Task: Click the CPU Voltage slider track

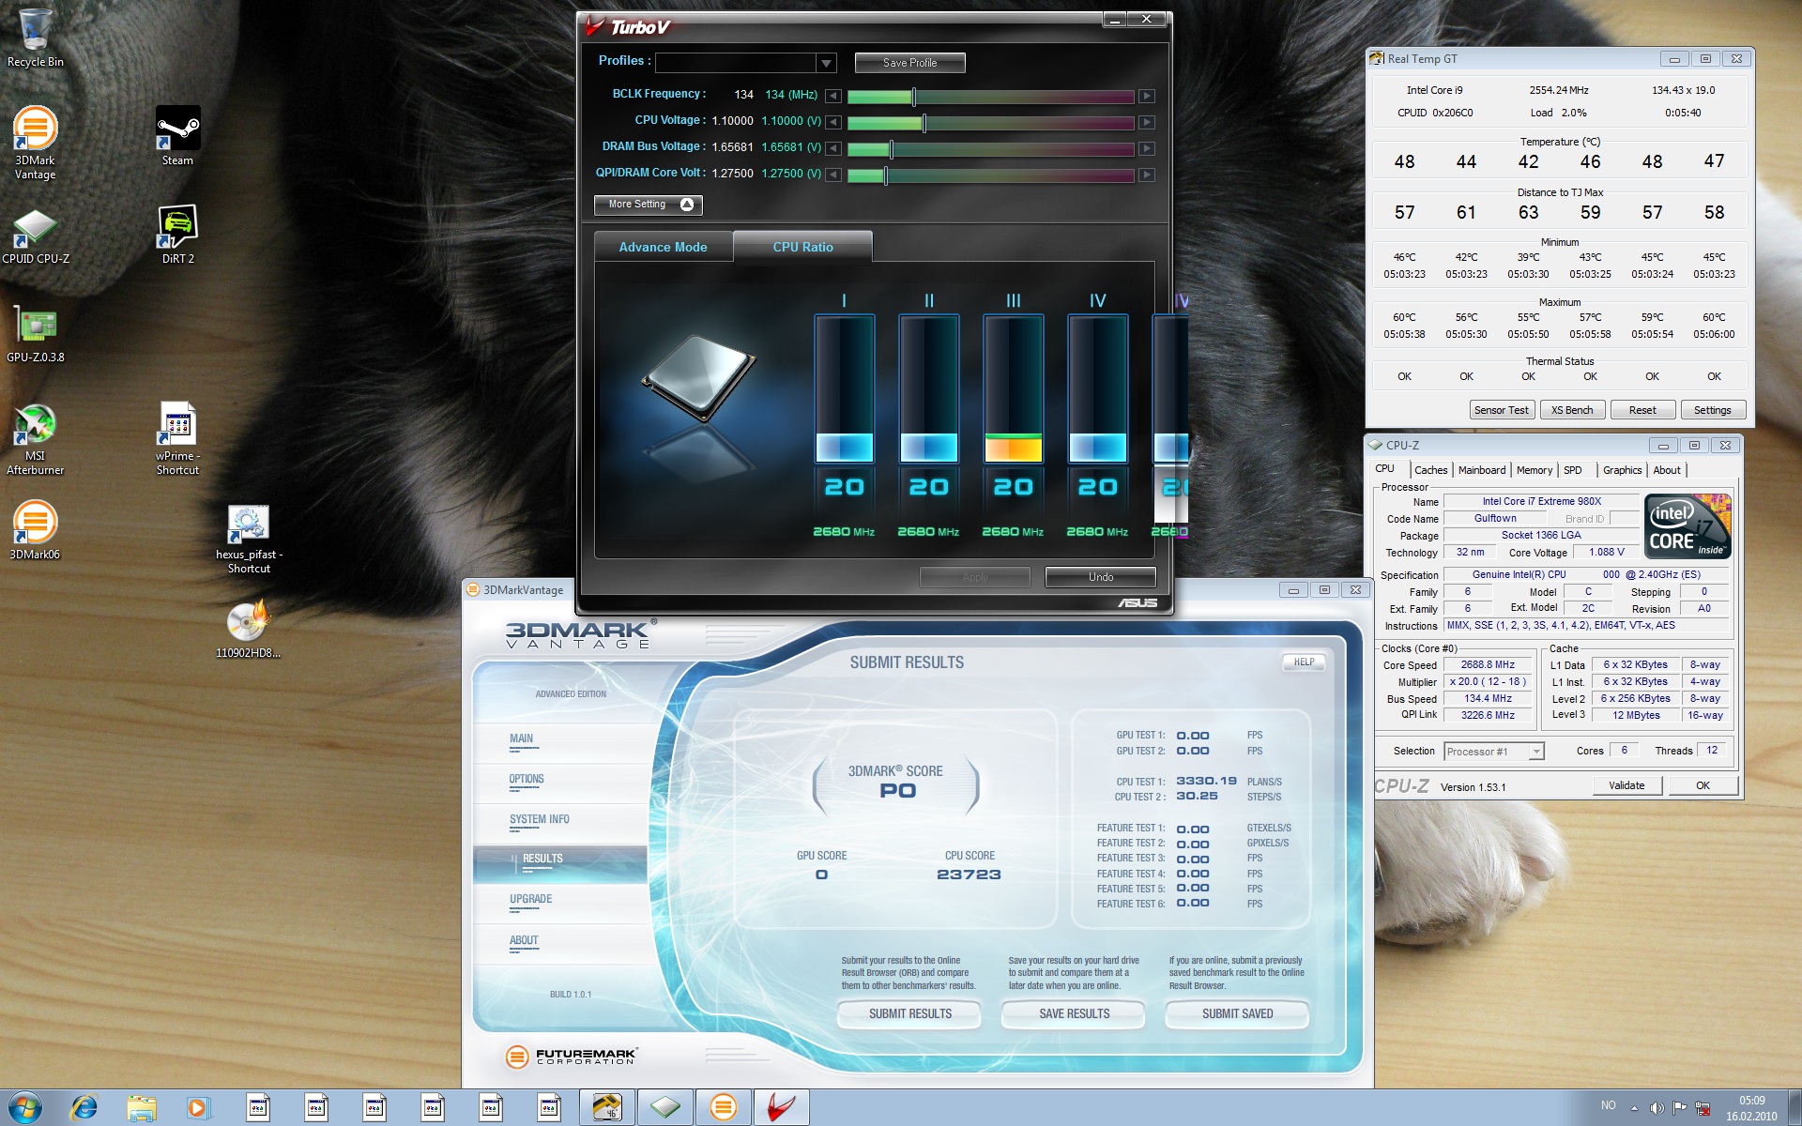Action: pos(990,123)
